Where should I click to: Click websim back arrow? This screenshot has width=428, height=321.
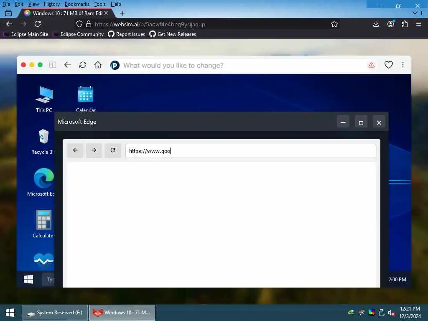(x=68, y=65)
